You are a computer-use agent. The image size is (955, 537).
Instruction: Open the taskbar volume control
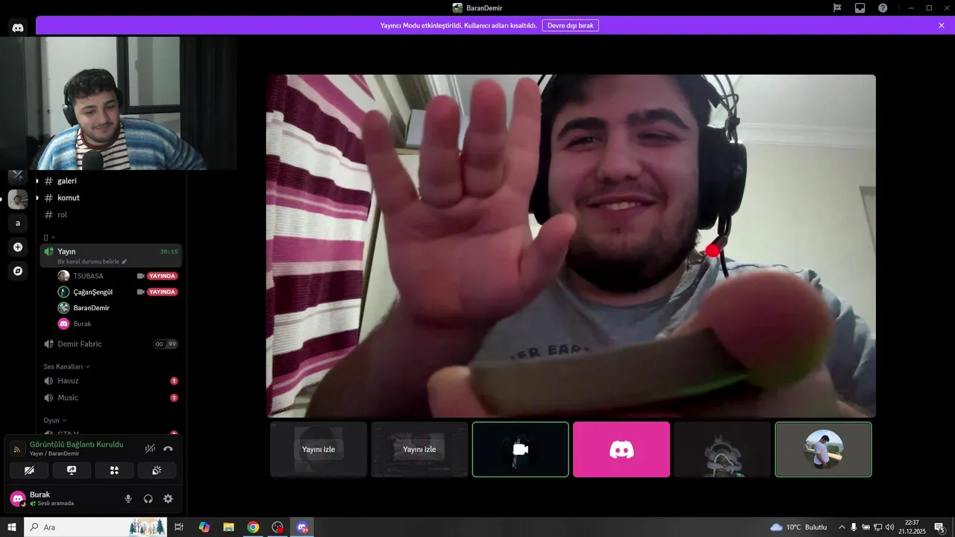point(889,527)
